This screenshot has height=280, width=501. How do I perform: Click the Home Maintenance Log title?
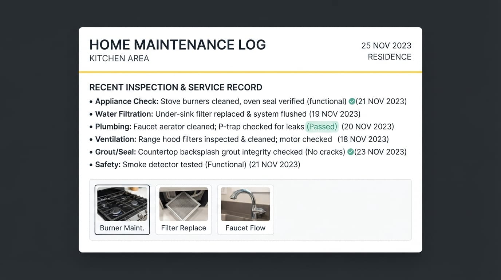(178, 45)
